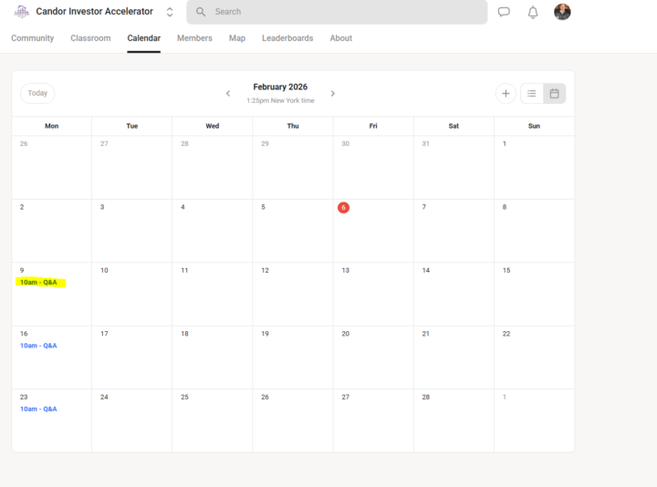Image resolution: width=657 pixels, height=487 pixels.
Task: Open the Members tab
Action: tap(194, 38)
